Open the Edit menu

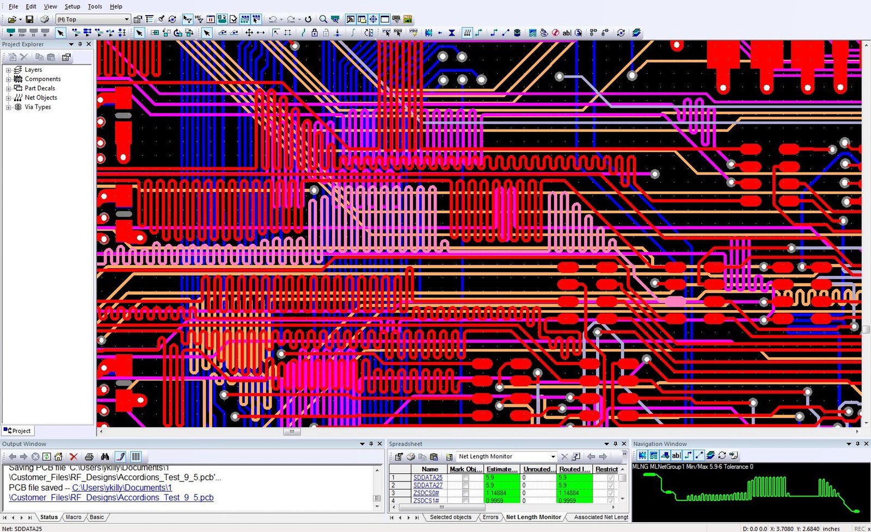(x=31, y=7)
